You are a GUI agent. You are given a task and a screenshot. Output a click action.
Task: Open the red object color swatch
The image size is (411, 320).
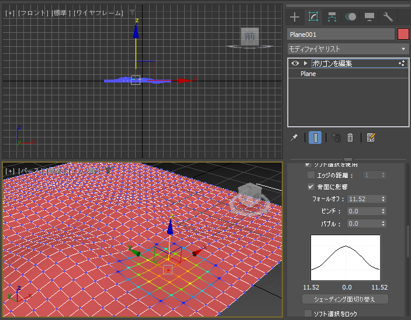403,34
